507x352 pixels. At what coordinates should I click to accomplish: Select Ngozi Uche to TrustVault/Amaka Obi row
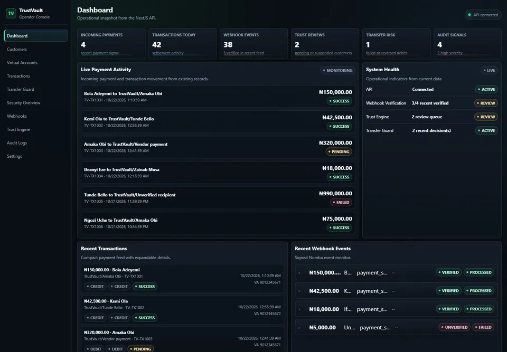point(218,223)
